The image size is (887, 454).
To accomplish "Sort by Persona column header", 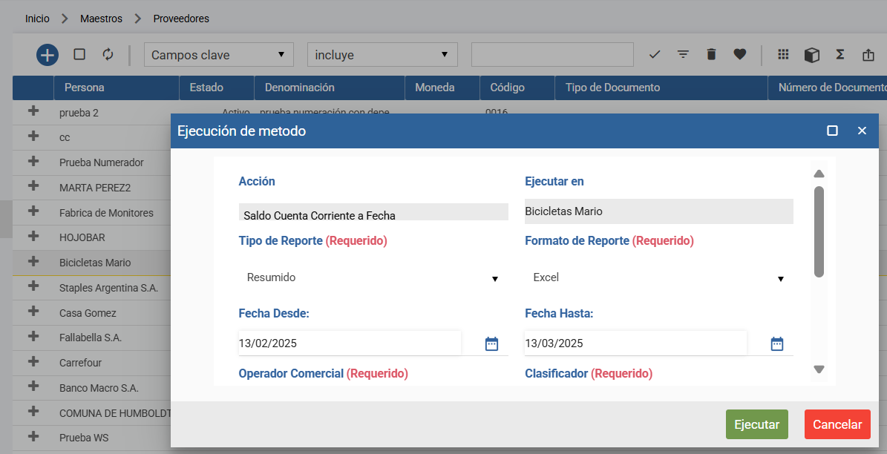I will [x=117, y=88].
